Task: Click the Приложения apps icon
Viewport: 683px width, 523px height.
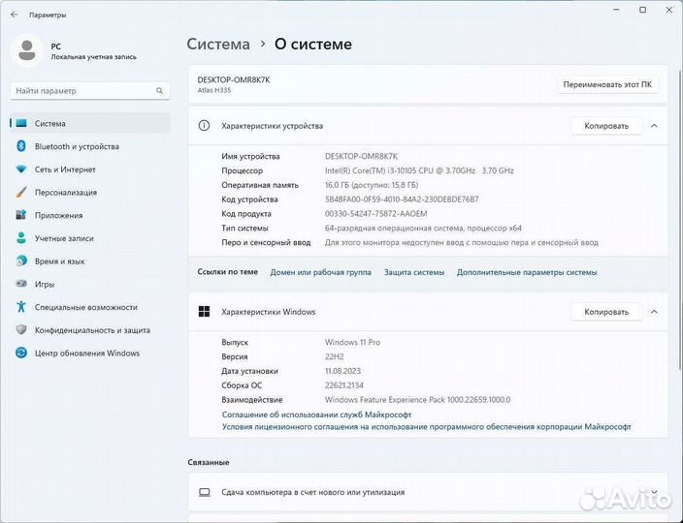Action: 21,215
